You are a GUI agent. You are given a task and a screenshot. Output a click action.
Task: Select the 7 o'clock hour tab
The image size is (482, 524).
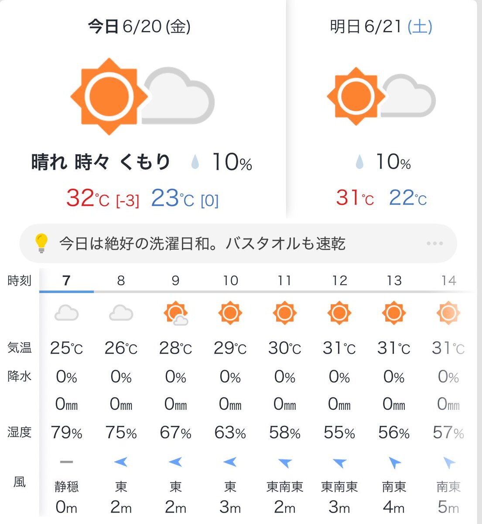tap(66, 280)
